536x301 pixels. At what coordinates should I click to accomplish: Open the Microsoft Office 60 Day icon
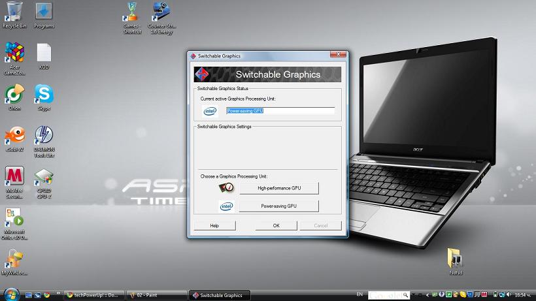click(x=14, y=224)
